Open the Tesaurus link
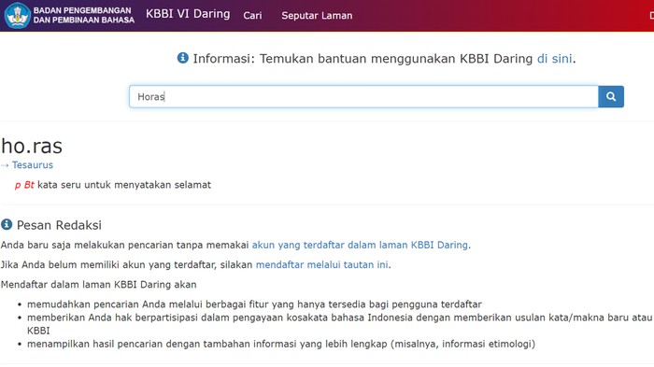654x367 pixels. pos(33,165)
